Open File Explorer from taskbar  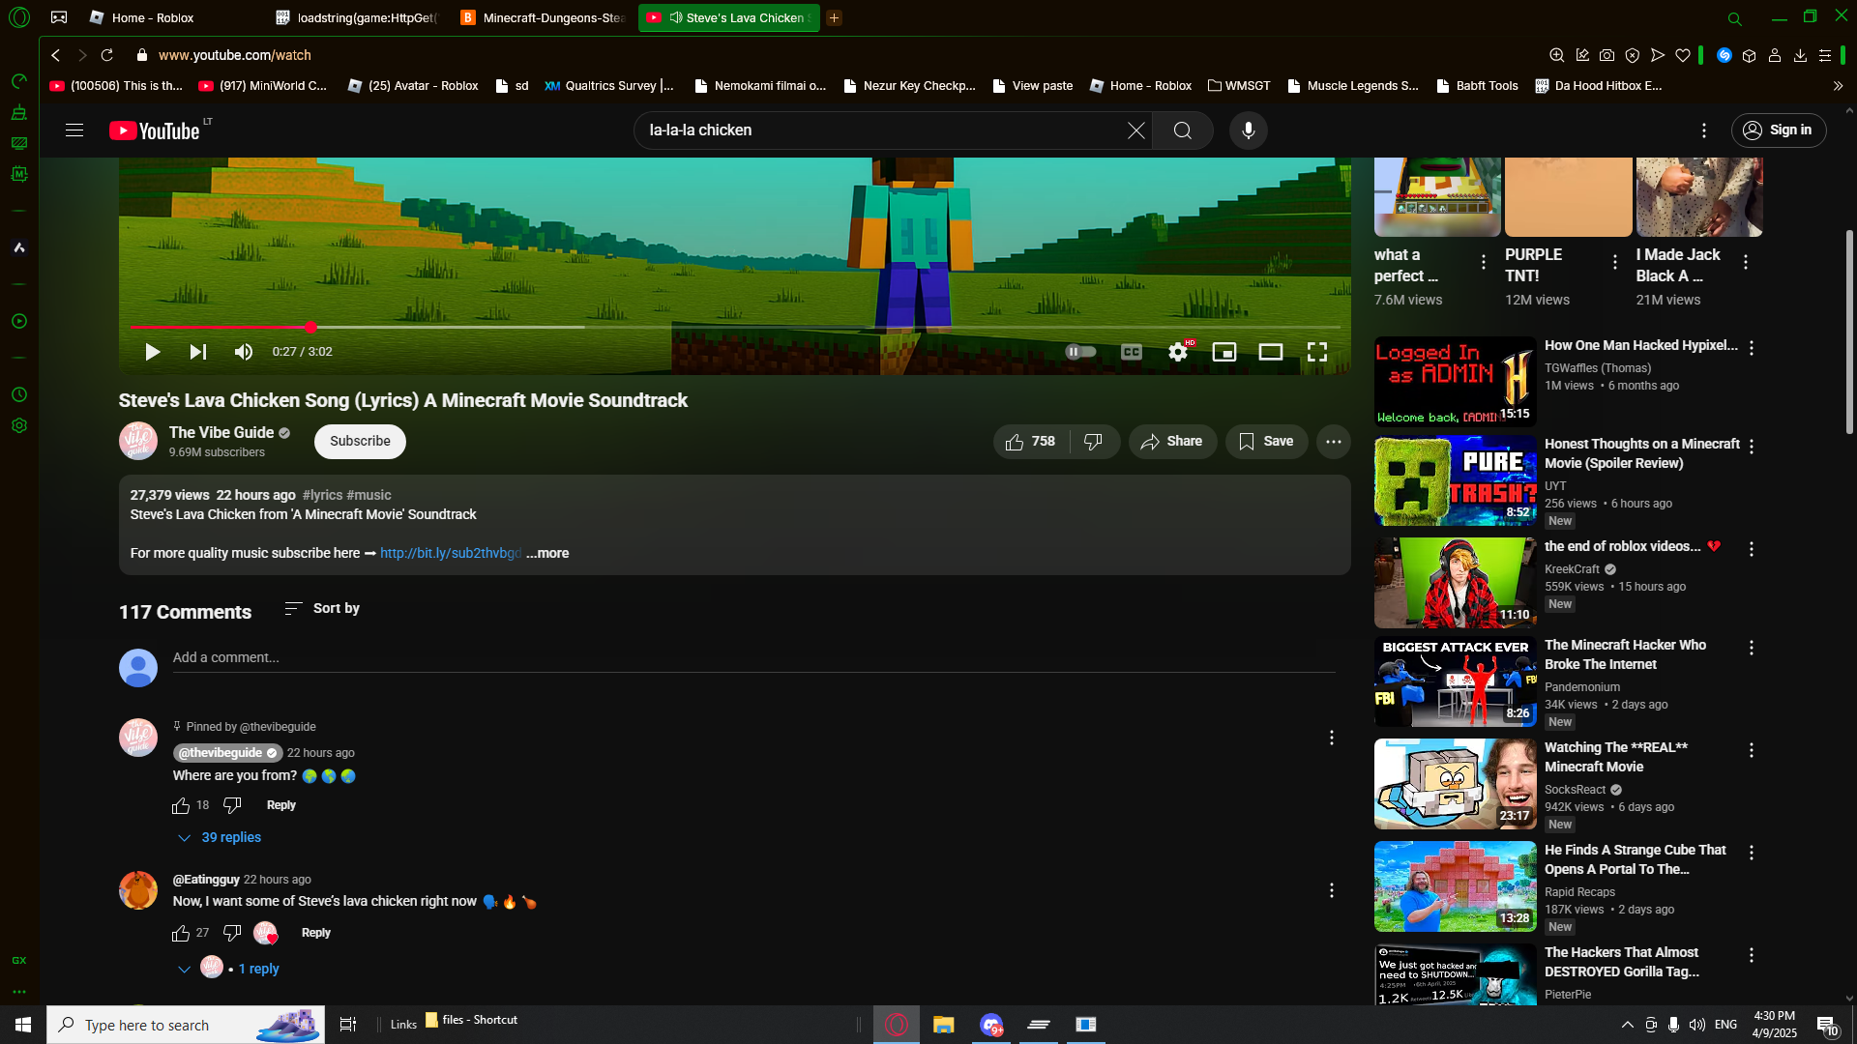click(x=943, y=1025)
